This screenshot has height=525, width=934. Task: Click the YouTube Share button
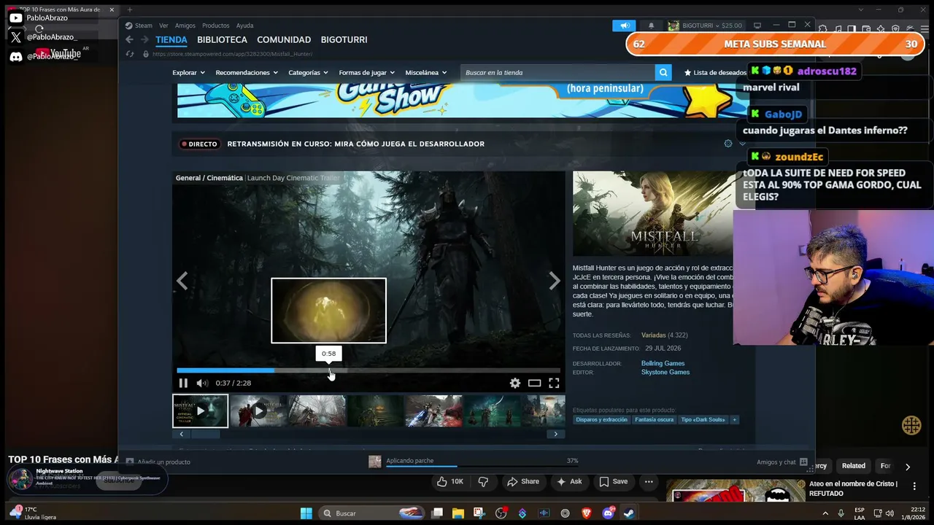[523, 482]
